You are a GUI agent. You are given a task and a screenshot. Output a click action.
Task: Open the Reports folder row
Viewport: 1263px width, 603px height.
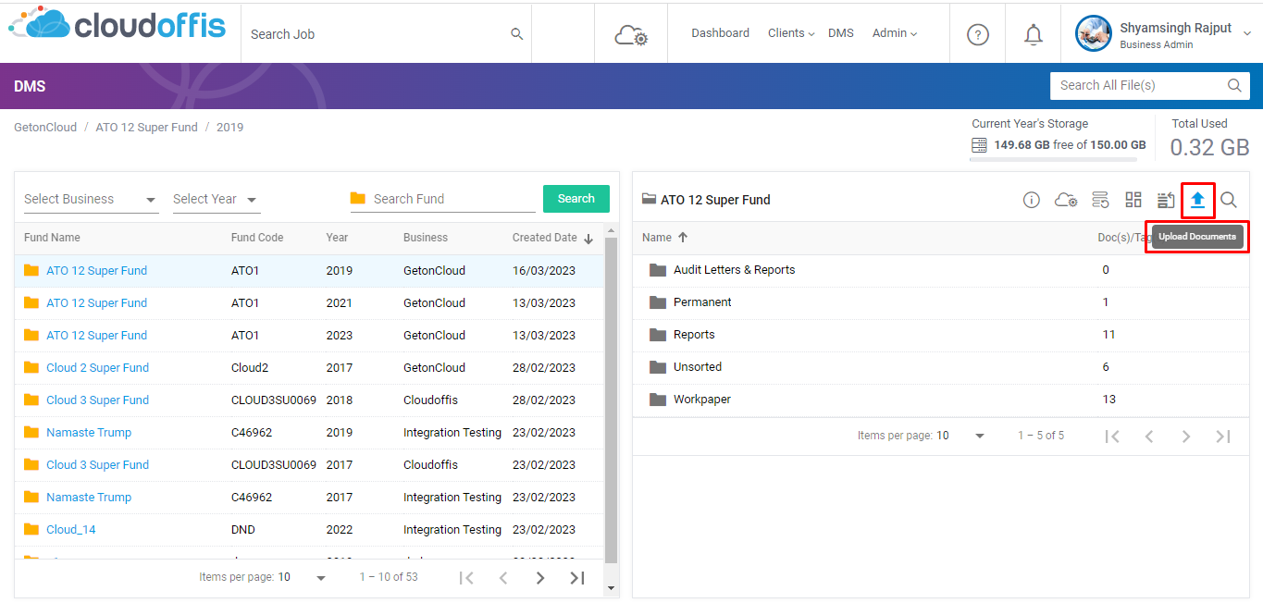click(x=940, y=335)
